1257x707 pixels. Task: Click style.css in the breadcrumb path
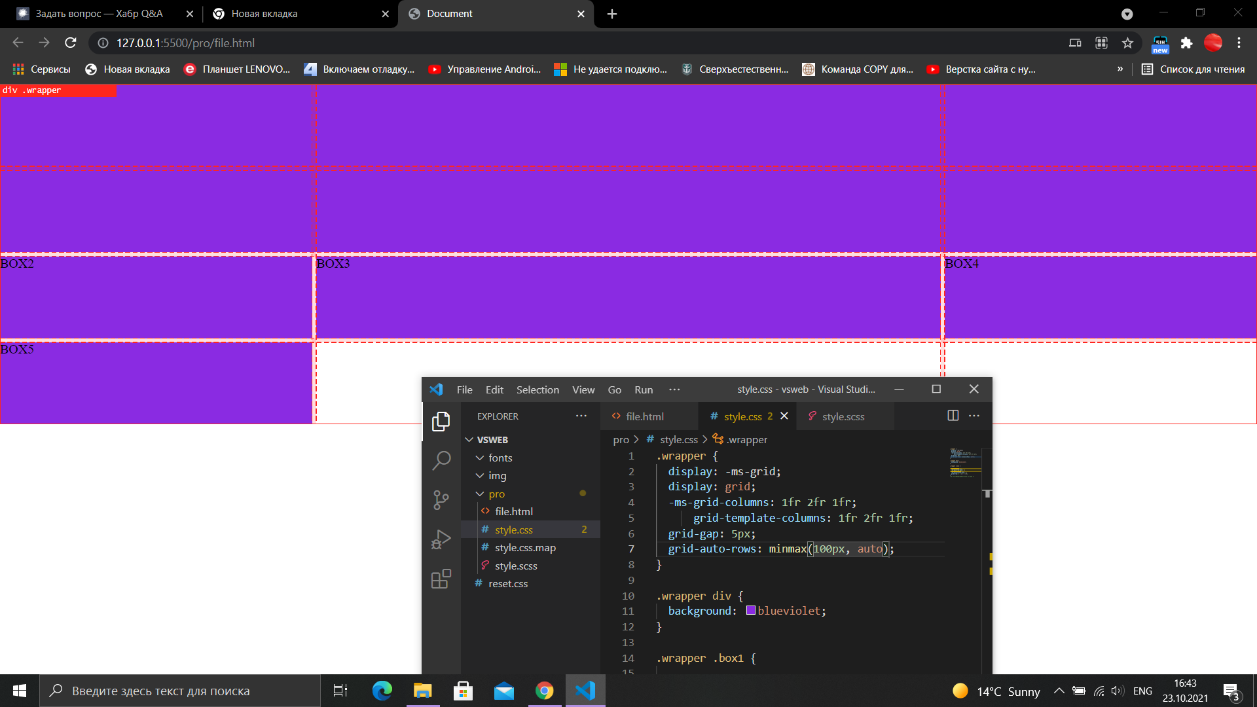point(678,440)
